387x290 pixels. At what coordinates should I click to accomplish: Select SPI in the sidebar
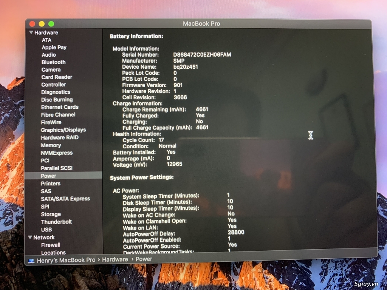(x=45, y=207)
